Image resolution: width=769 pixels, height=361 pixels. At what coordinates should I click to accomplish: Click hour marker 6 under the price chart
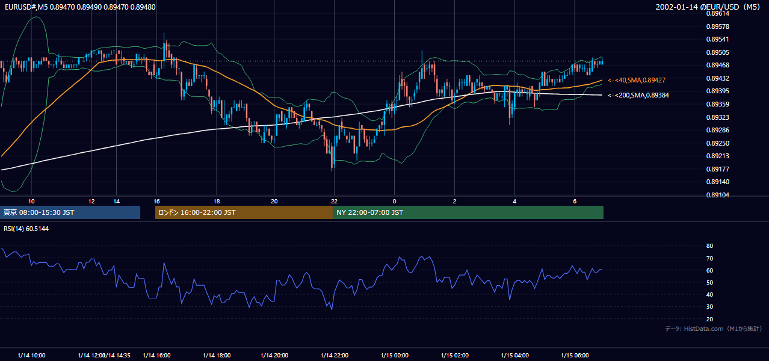[575, 201]
